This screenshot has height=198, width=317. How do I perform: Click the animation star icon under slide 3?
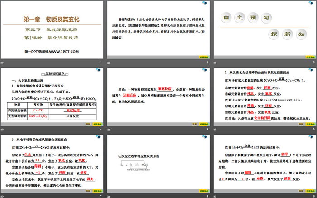click(x=215, y=63)
